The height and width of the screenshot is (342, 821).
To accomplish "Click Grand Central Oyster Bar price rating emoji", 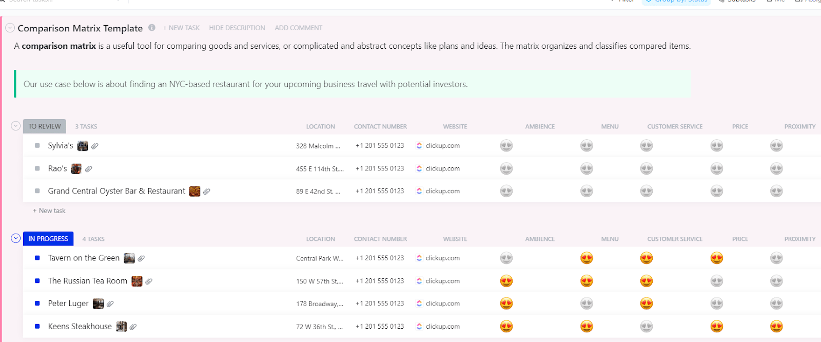I will (x=717, y=191).
